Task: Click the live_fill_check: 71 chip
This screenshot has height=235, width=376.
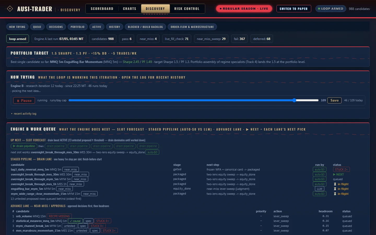Action: (x=177, y=39)
